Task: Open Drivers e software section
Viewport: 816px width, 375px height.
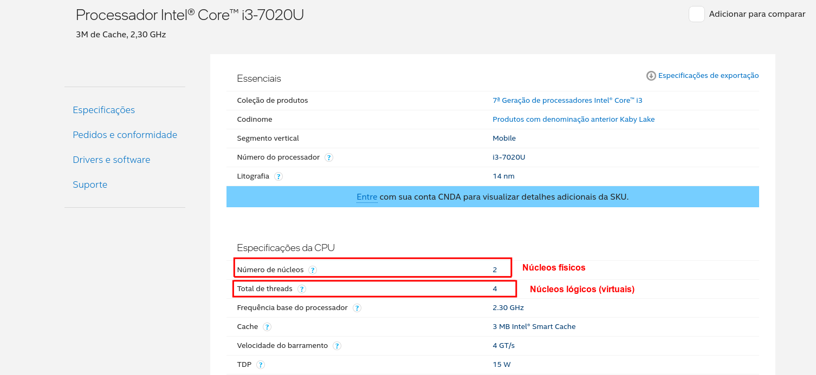Action: [112, 160]
